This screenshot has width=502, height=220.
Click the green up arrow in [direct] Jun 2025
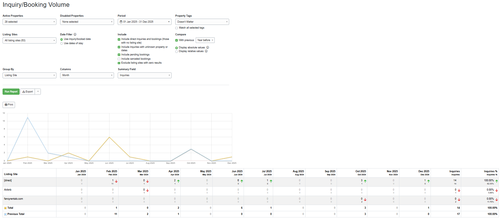(242, 181)
